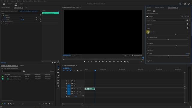The image size is (192, 108).
Task: Click the Play button in Program Monitor
Action: (x=103, y=62)
